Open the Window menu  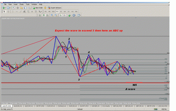34,5
